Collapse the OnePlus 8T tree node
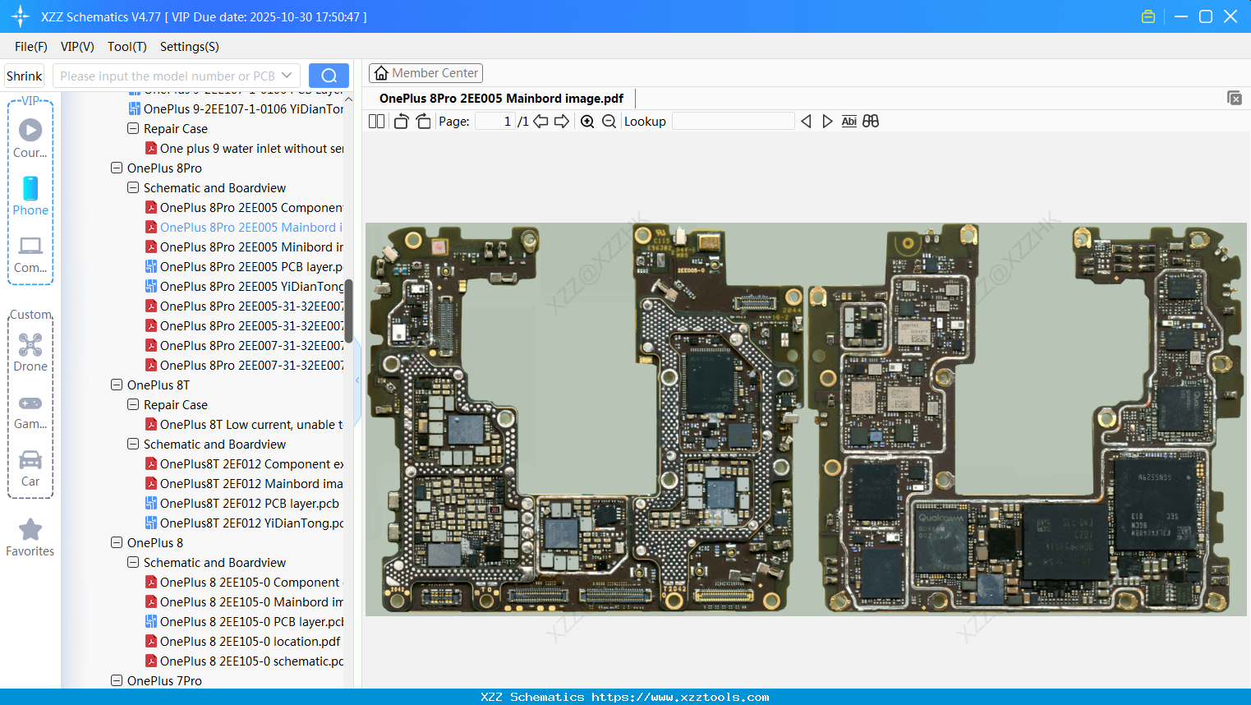 tap(116, 385)
